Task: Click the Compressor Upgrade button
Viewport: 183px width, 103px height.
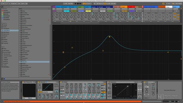Action: (136, 82)
